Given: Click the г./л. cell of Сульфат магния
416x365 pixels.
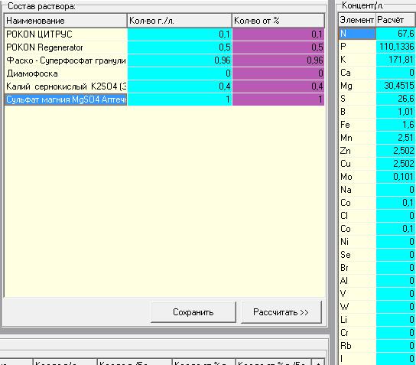Looking at the screenshot, I should click(180, 99).
